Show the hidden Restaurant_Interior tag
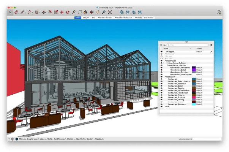Image resolution: width=229 pixels, height=152 pixels. click(x=161, y=102)
